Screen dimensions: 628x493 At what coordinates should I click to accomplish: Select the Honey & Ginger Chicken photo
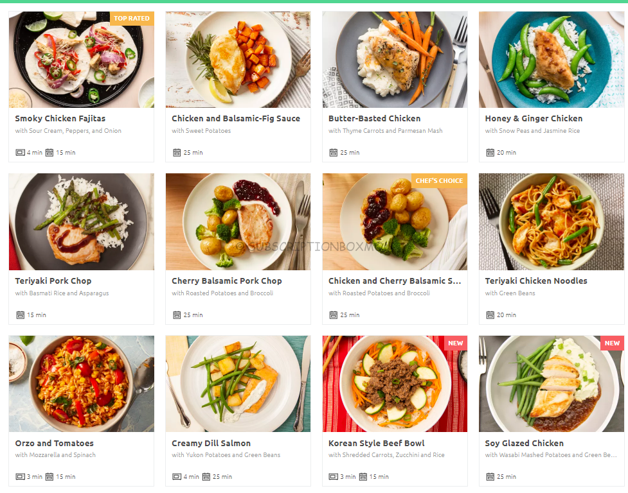pyautogui.click(x=552, y=60)
